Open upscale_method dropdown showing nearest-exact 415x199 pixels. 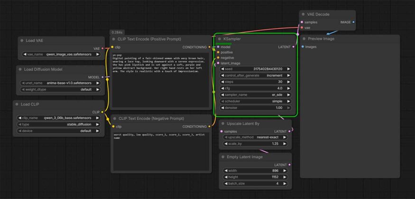click(x=256, y=137)
